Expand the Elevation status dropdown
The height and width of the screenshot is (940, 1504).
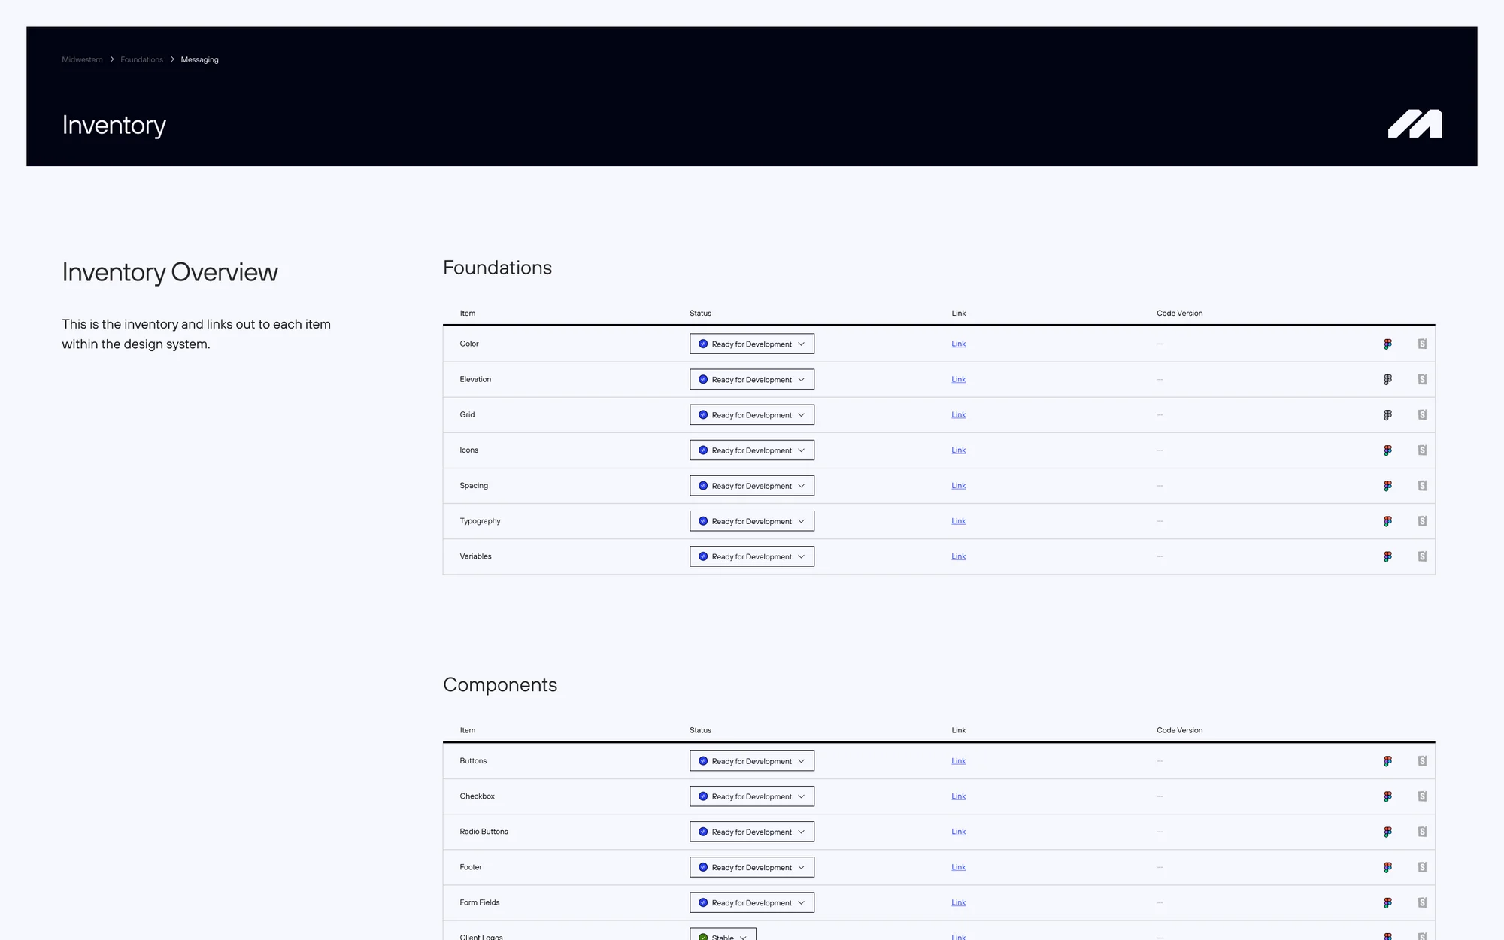coord(751,379)
